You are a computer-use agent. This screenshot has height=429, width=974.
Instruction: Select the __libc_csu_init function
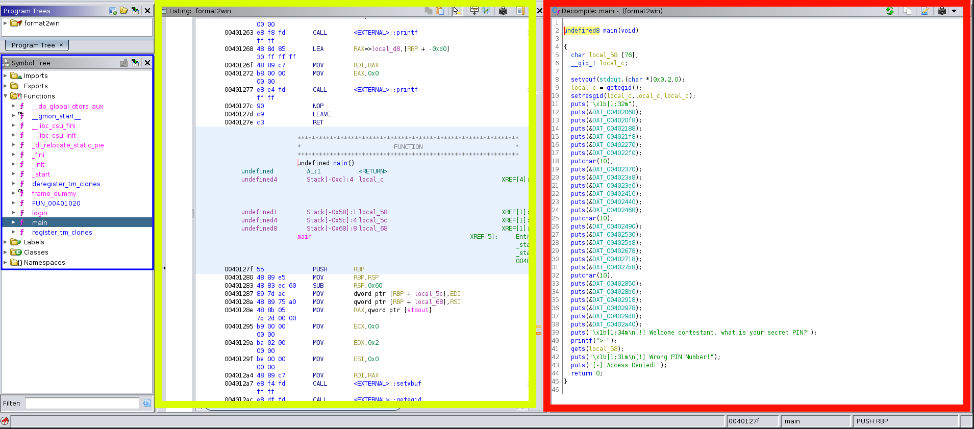[x=54, y=135]
